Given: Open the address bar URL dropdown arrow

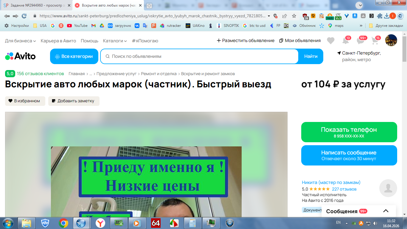Looking at the screenshot, I should (269, 16).
